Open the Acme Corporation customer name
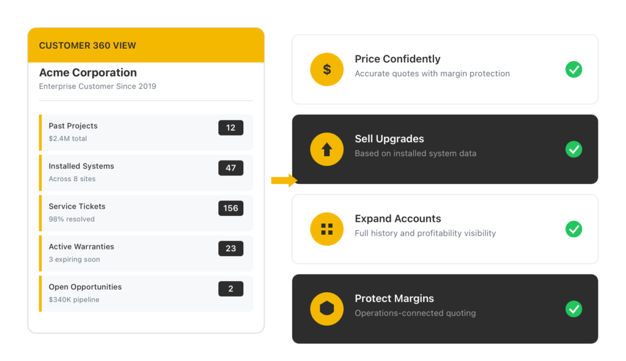 pos(88,73)
